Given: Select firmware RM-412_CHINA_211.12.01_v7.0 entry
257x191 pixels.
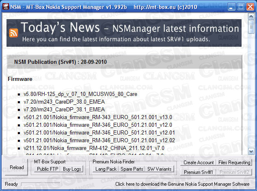Looking at the screenshot, I should click(94, 148).
